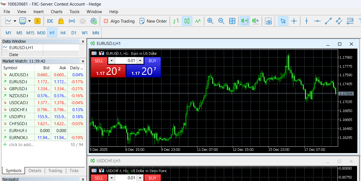Toggle chart auto scroll to latest bar
Image resolution: width=361 pixels, height=181 pixels.
click(245, 21)
